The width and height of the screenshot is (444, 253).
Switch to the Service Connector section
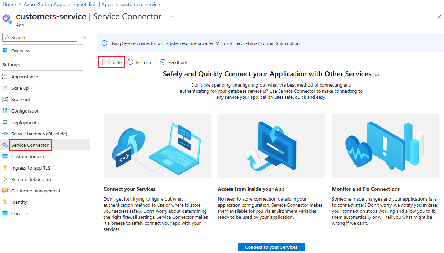[x=30, y=145]
